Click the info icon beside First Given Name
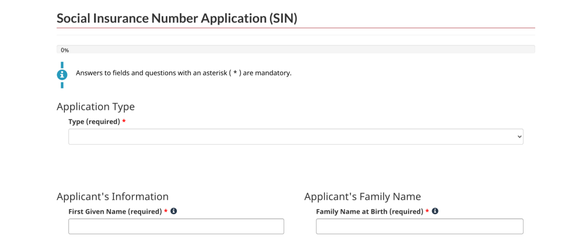 174,211
